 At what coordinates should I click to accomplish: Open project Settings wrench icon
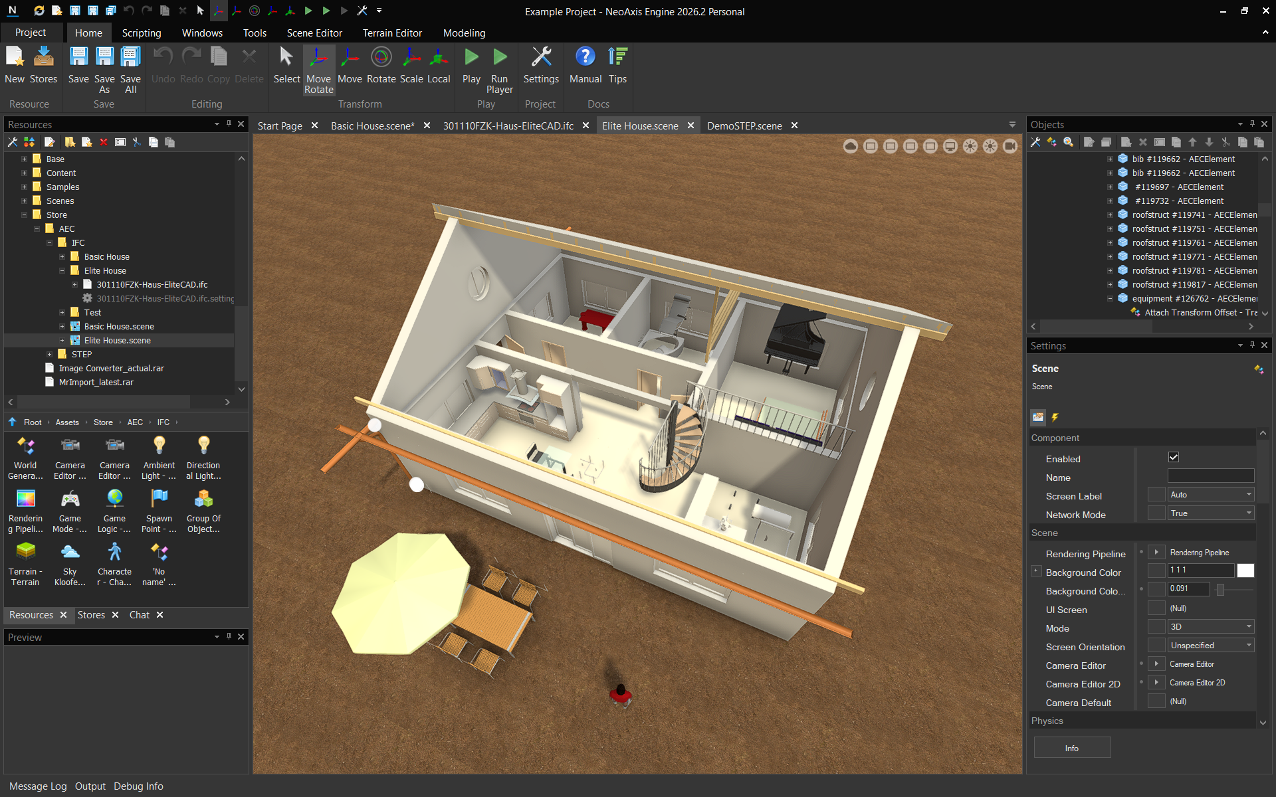click(541, 65)
